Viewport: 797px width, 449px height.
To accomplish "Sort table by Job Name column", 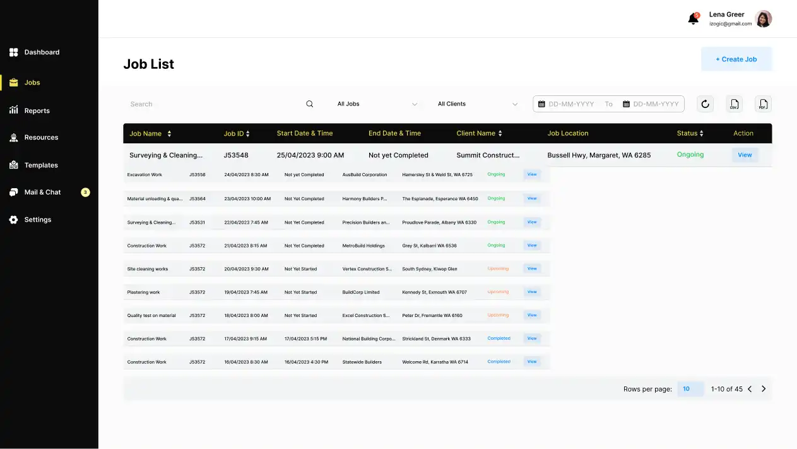I will pos(169,134).
